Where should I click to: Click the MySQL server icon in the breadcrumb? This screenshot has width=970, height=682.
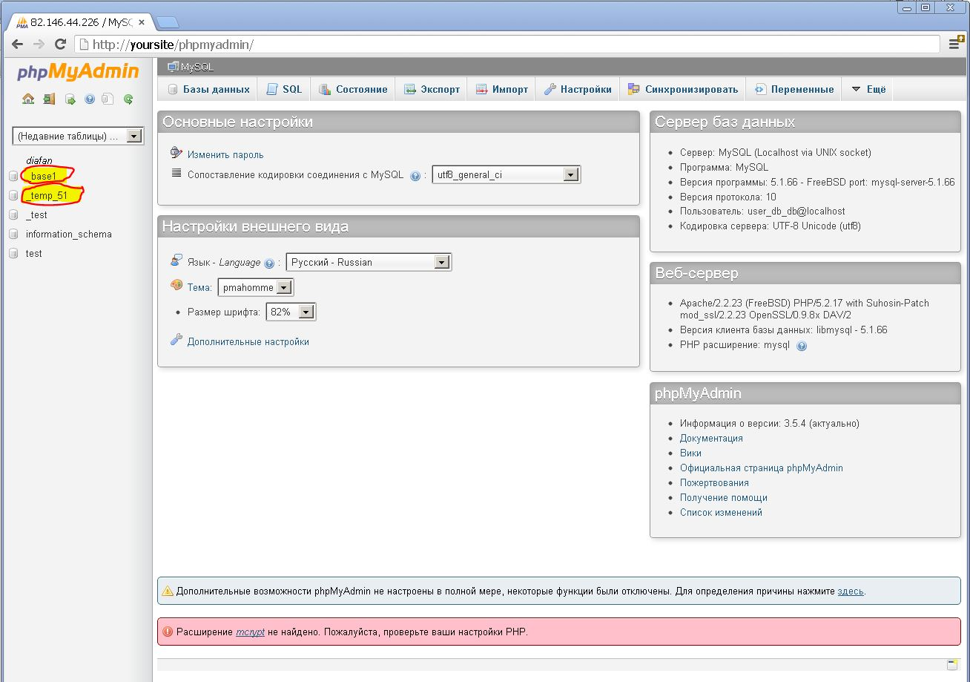point(173,67)
